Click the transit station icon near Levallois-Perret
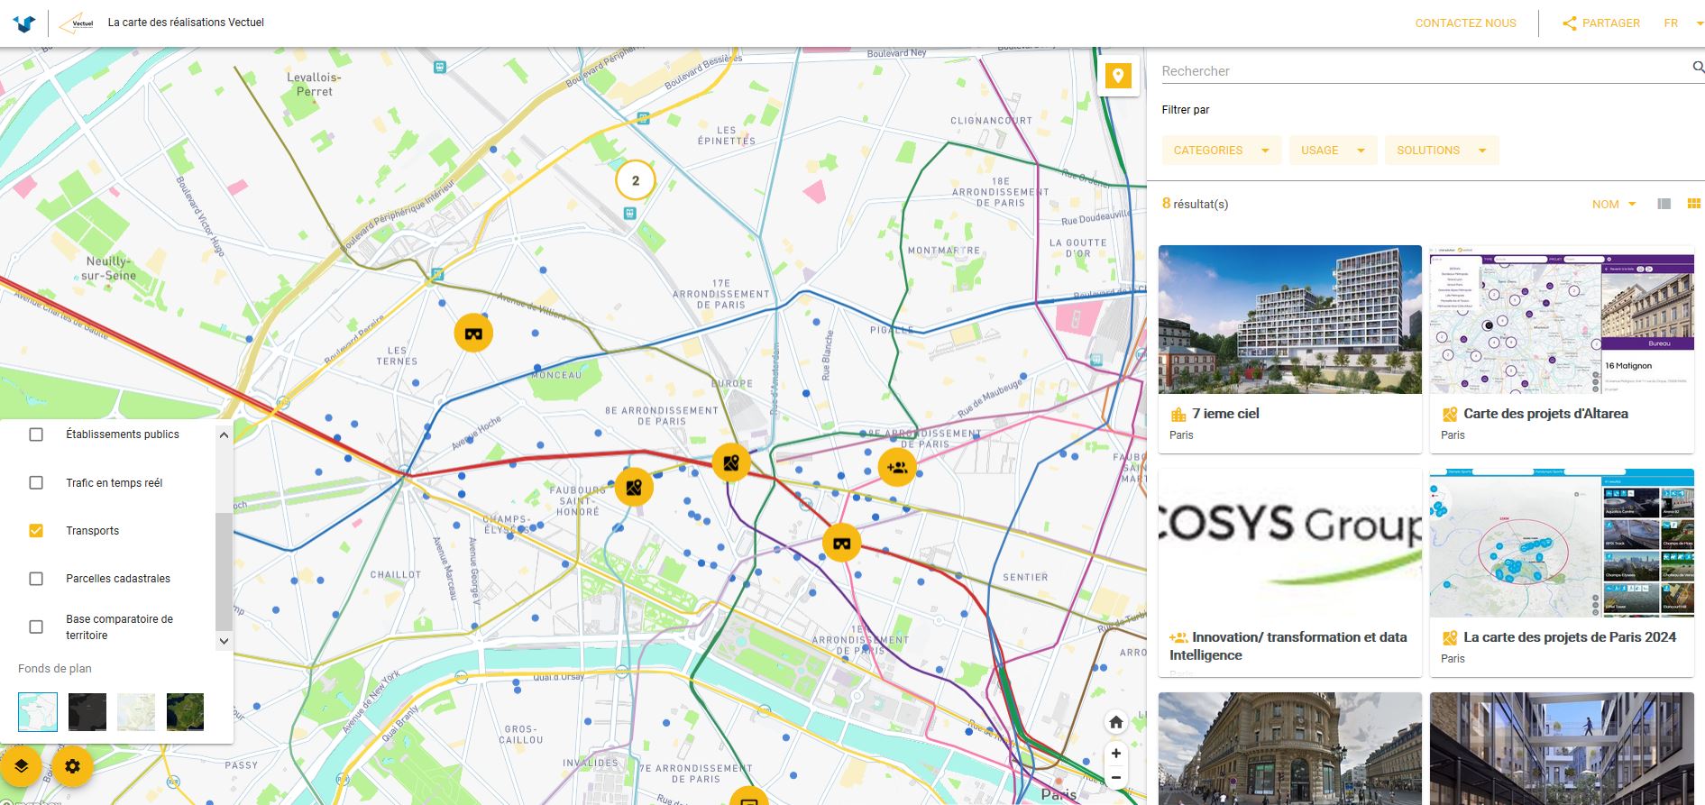Viewport: 1705px width, 805px height. [x=439, y=67]
